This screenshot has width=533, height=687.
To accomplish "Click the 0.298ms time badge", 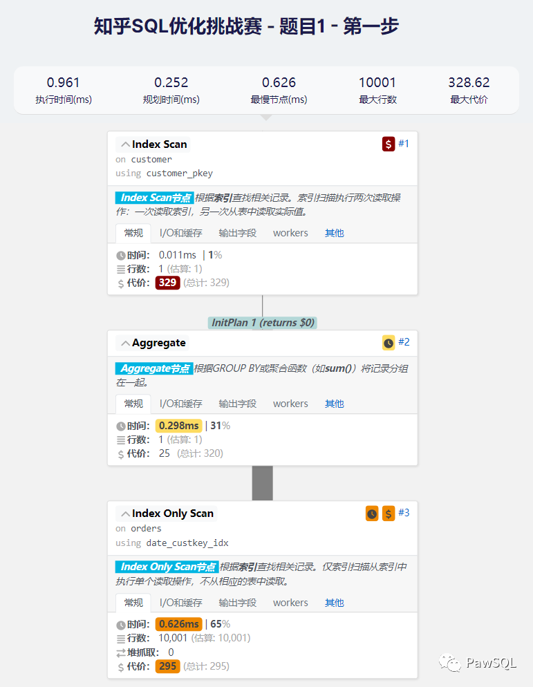I will [179, 426].
